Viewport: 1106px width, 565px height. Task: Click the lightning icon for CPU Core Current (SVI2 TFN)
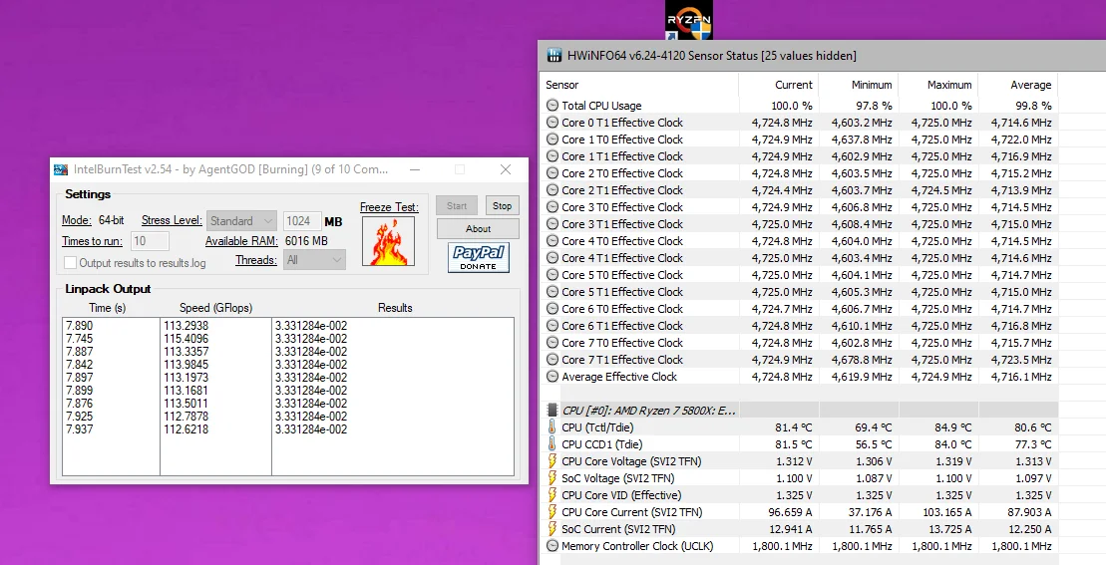point(553,512)
